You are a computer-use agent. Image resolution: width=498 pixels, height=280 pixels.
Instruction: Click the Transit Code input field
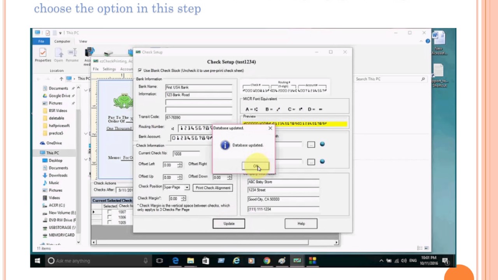(198, 117)
